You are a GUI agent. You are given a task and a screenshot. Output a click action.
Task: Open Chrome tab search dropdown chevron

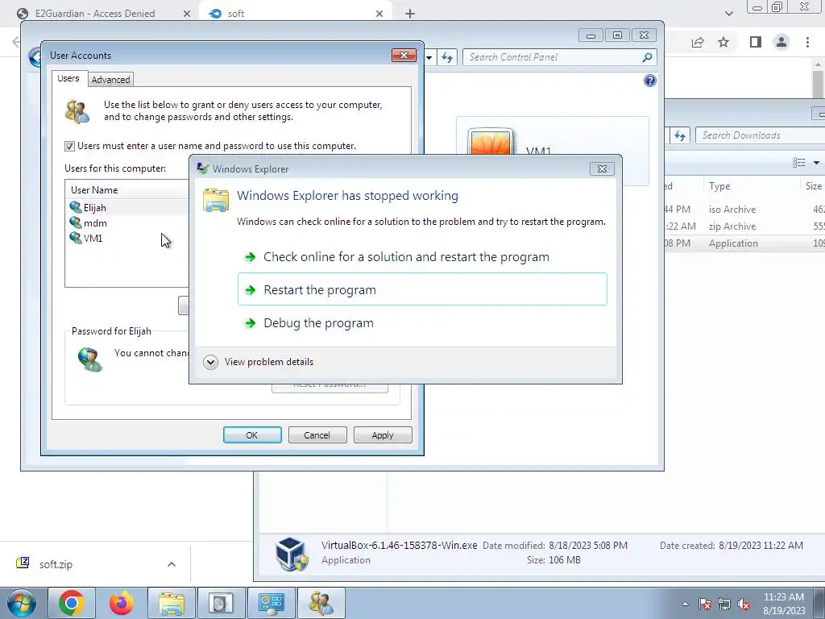coord(728,14)
